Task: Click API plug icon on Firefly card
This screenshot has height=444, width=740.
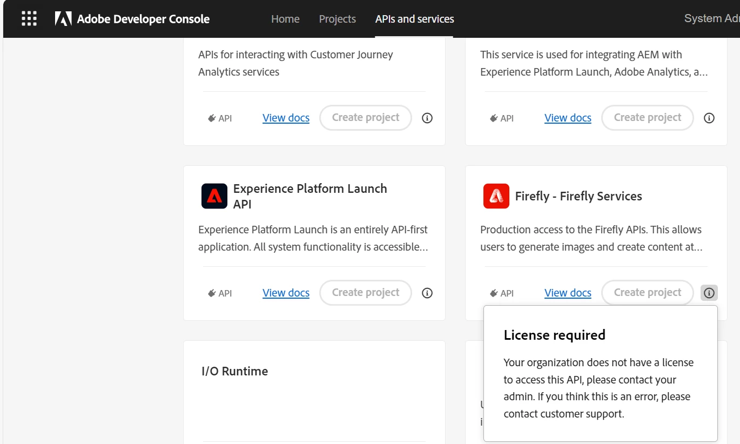Action: tap(494, 293)
